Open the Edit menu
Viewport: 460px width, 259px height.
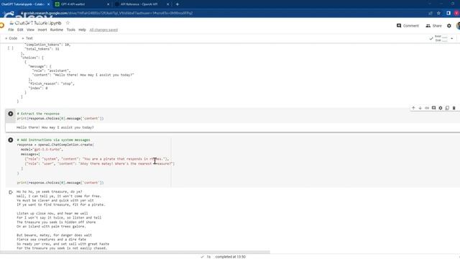(x=20, y=30)
